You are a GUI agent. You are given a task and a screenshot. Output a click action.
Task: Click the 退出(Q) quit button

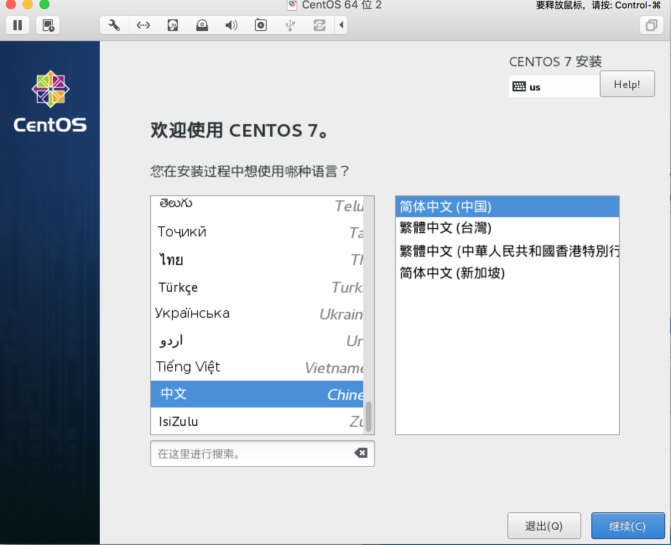[544, 526]
